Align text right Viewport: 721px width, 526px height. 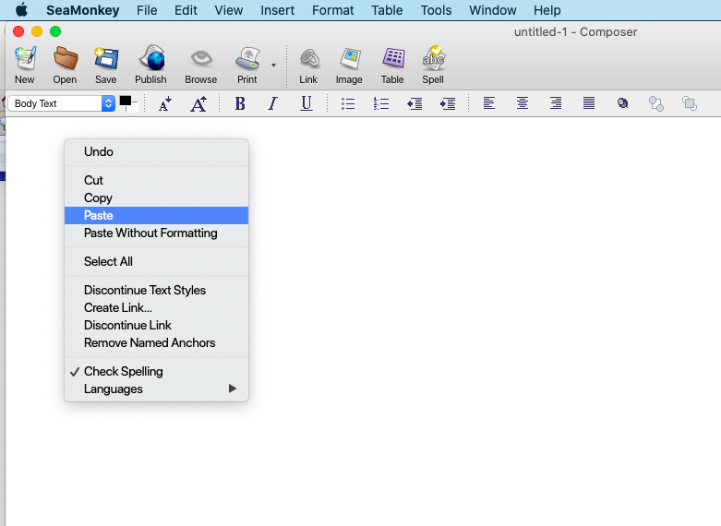click(x=556, y=103)
